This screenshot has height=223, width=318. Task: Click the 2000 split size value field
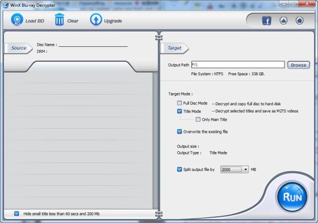[231, 169]
